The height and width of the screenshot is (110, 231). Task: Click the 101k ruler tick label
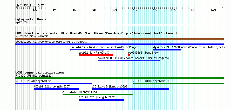point(134,11)
